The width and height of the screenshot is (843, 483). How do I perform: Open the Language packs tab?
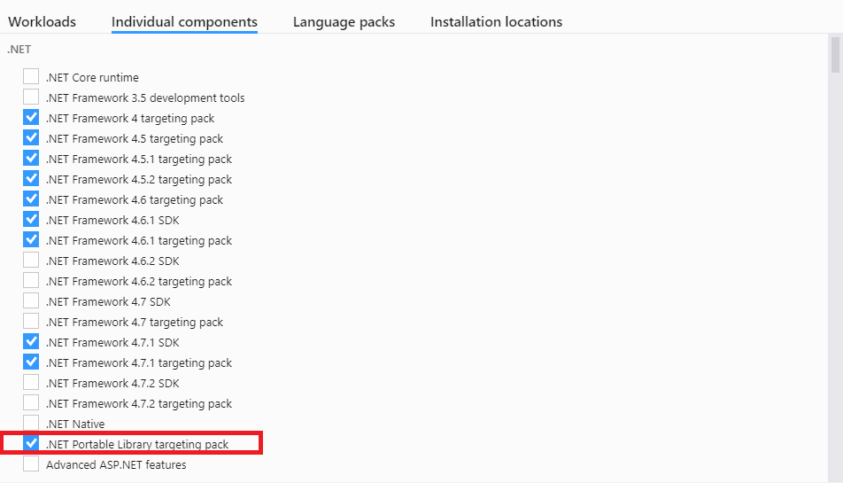(344, 22)
